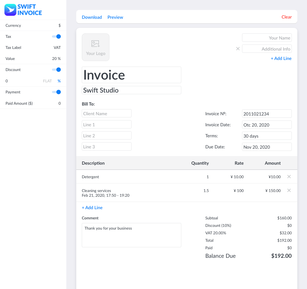Click the Client Name field
Screen dimensions: 307x289
coord(106,113)
